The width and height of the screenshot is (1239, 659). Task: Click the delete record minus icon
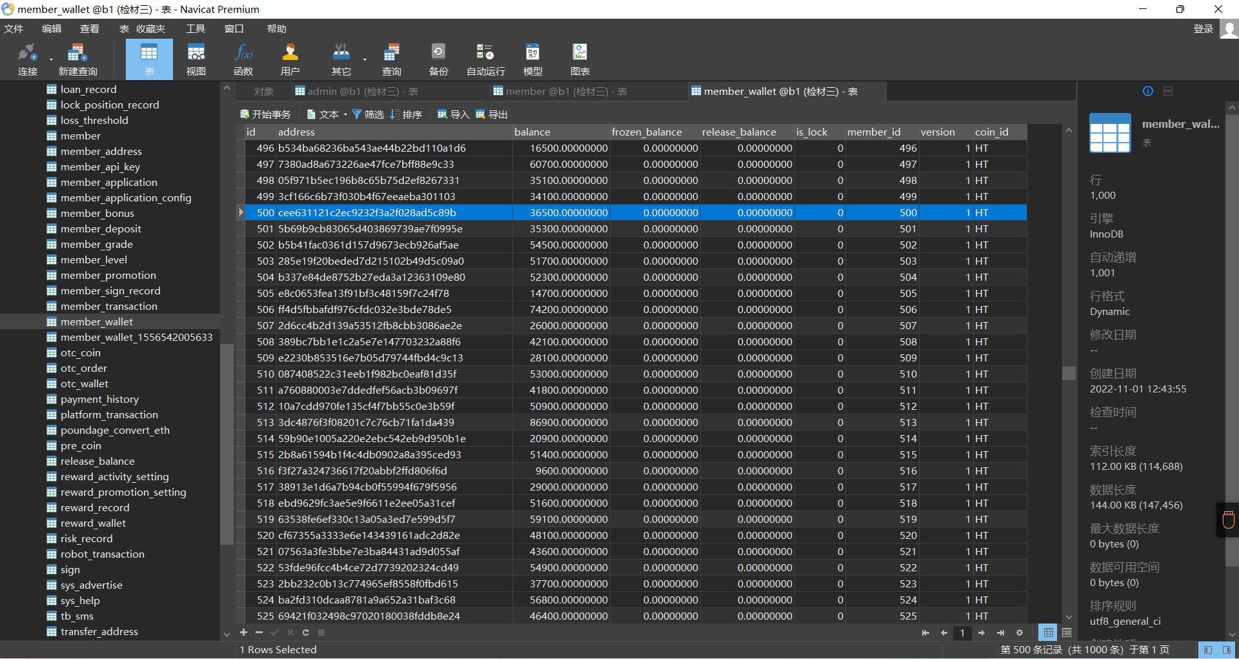pyautogui.click(x=259, y=633)
